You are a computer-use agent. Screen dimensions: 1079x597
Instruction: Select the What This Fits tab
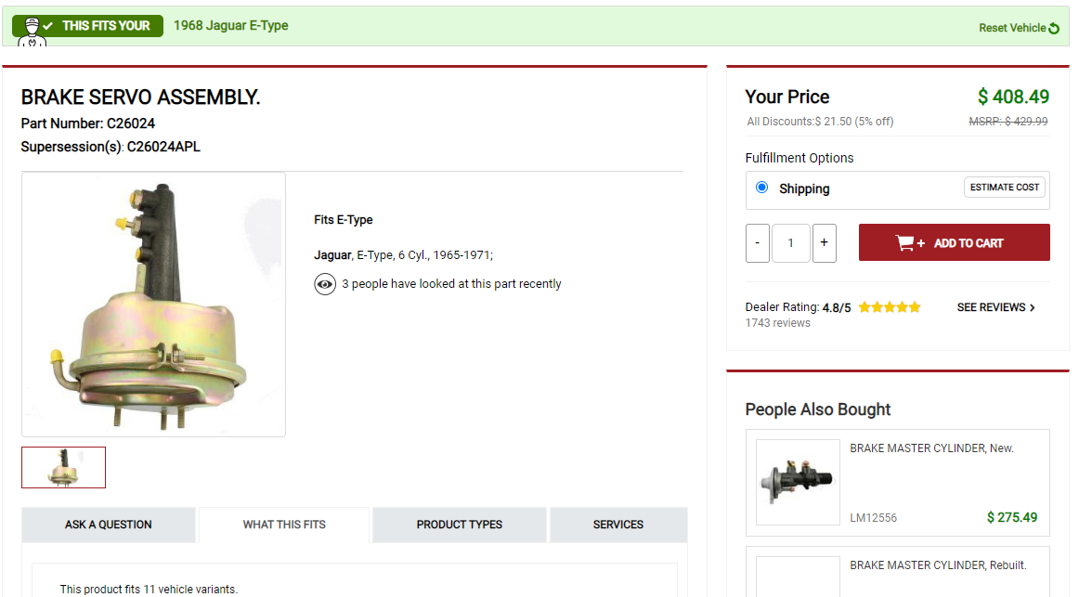[284, 525]
